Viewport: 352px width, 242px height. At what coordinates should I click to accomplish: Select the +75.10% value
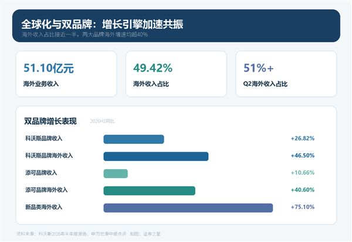303,207
